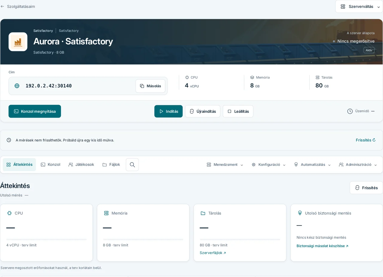
Task: Click the "8 GB · terv limit" text
Action: coord(115,245)
